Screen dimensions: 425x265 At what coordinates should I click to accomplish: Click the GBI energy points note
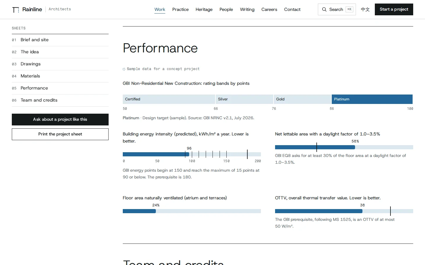tap(191, 174)
